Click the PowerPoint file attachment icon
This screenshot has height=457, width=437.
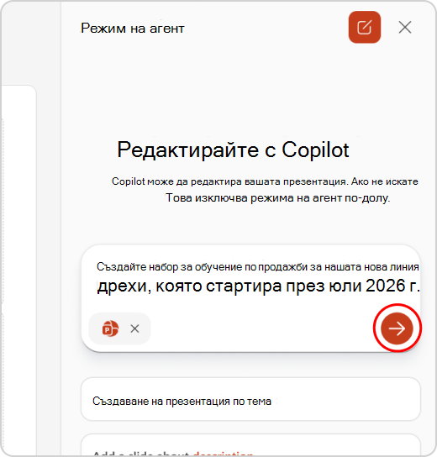tap(110, 328)
